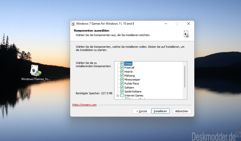The image size is (241, 141).
Task: Uncheck the Purble Place checkbox
Action: tap(122, 84)
